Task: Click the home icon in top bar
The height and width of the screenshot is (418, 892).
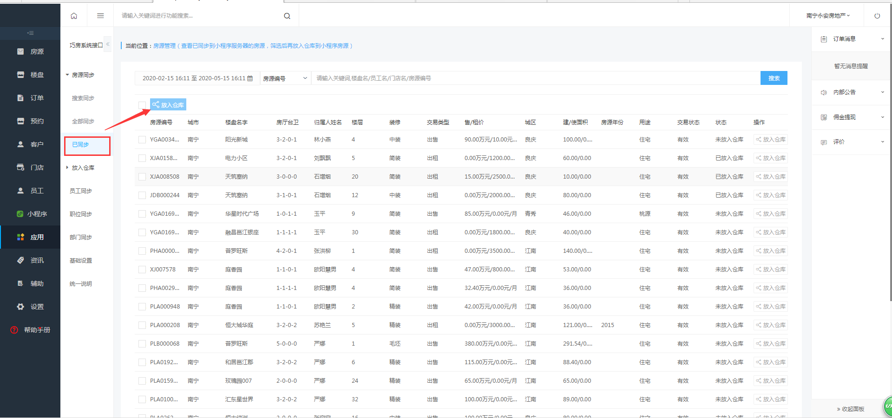Action: click(x=74, y=16)
